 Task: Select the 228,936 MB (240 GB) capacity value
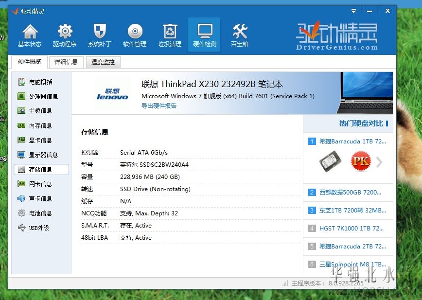coord(150,177)
